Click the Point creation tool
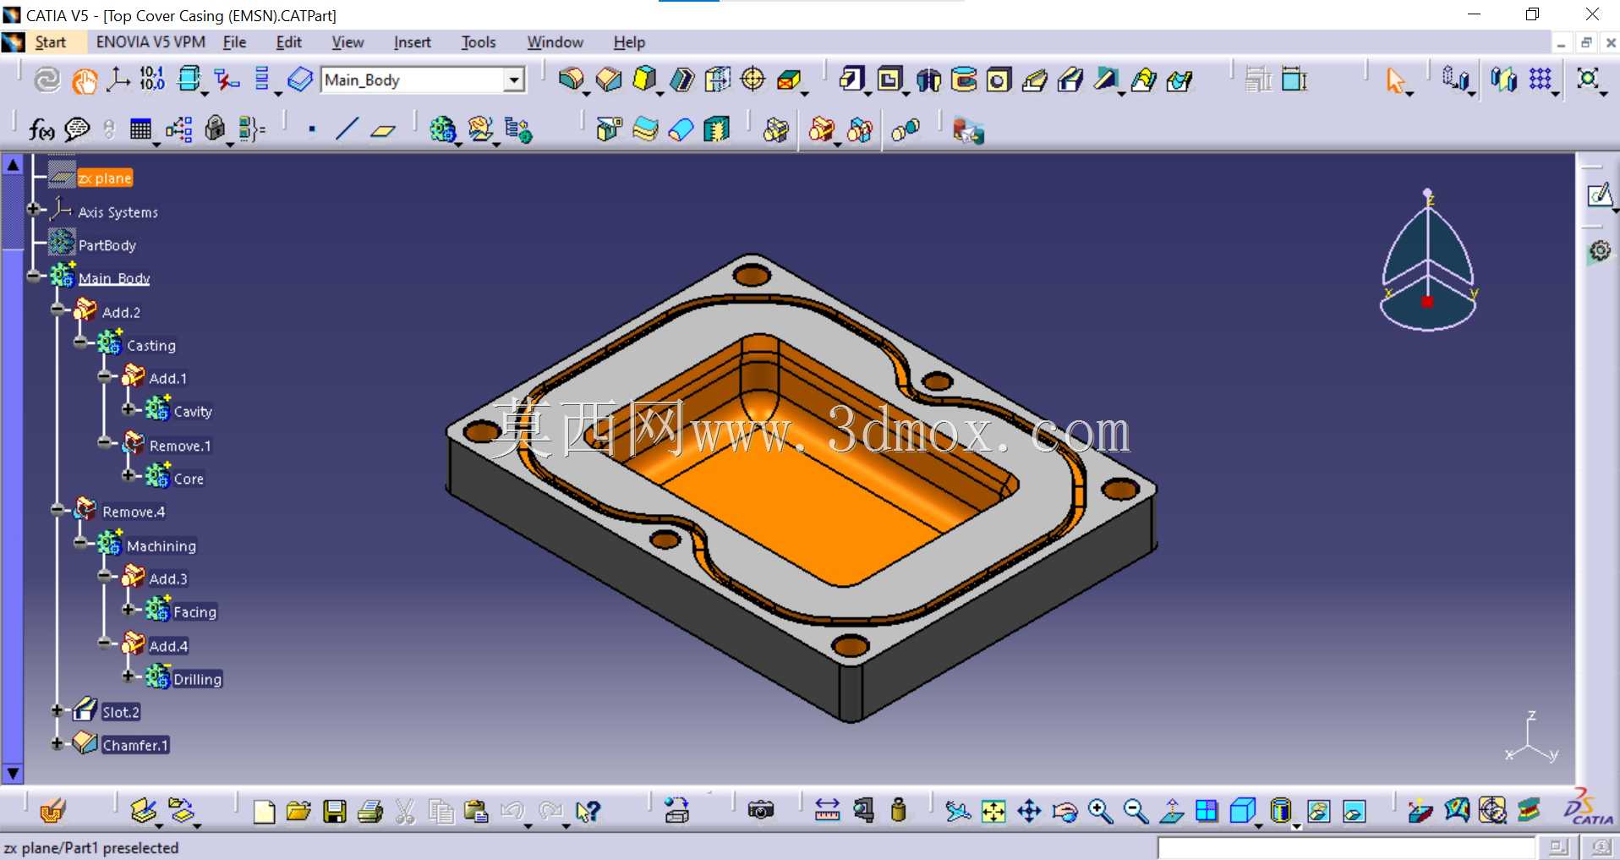Screen dimensions: 1620x860 pos(312,129)
